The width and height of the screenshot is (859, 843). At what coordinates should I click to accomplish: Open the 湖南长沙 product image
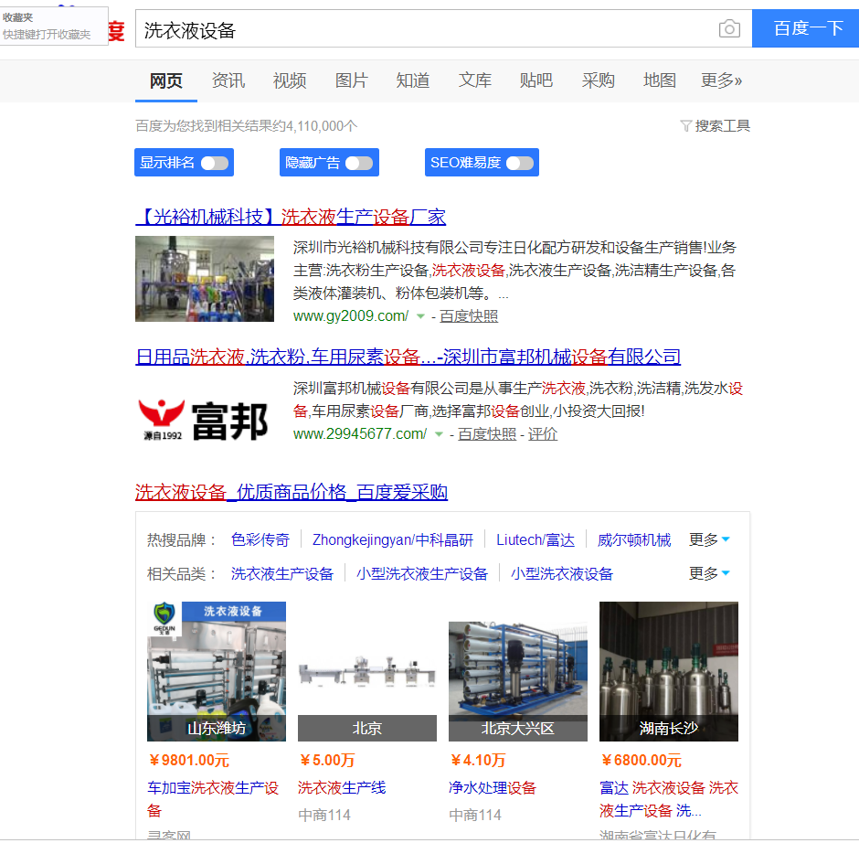(x=669, y=671)
